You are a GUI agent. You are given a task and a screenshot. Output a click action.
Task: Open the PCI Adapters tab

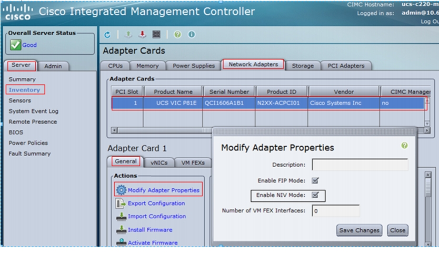click(346, 66)
